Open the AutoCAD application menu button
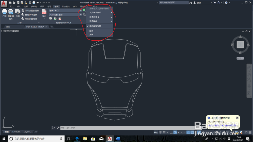The height and width of the screenshot is (142, 253). point(4,4)
